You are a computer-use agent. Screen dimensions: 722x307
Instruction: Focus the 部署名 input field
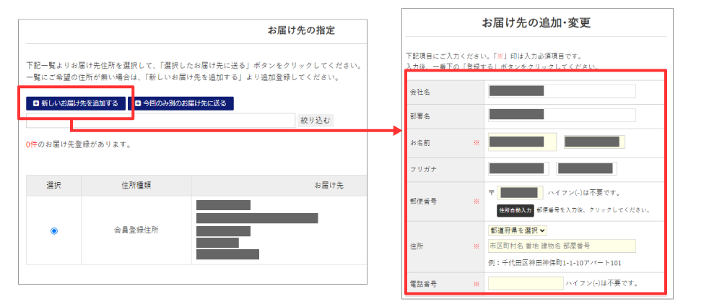click(562, 115)
